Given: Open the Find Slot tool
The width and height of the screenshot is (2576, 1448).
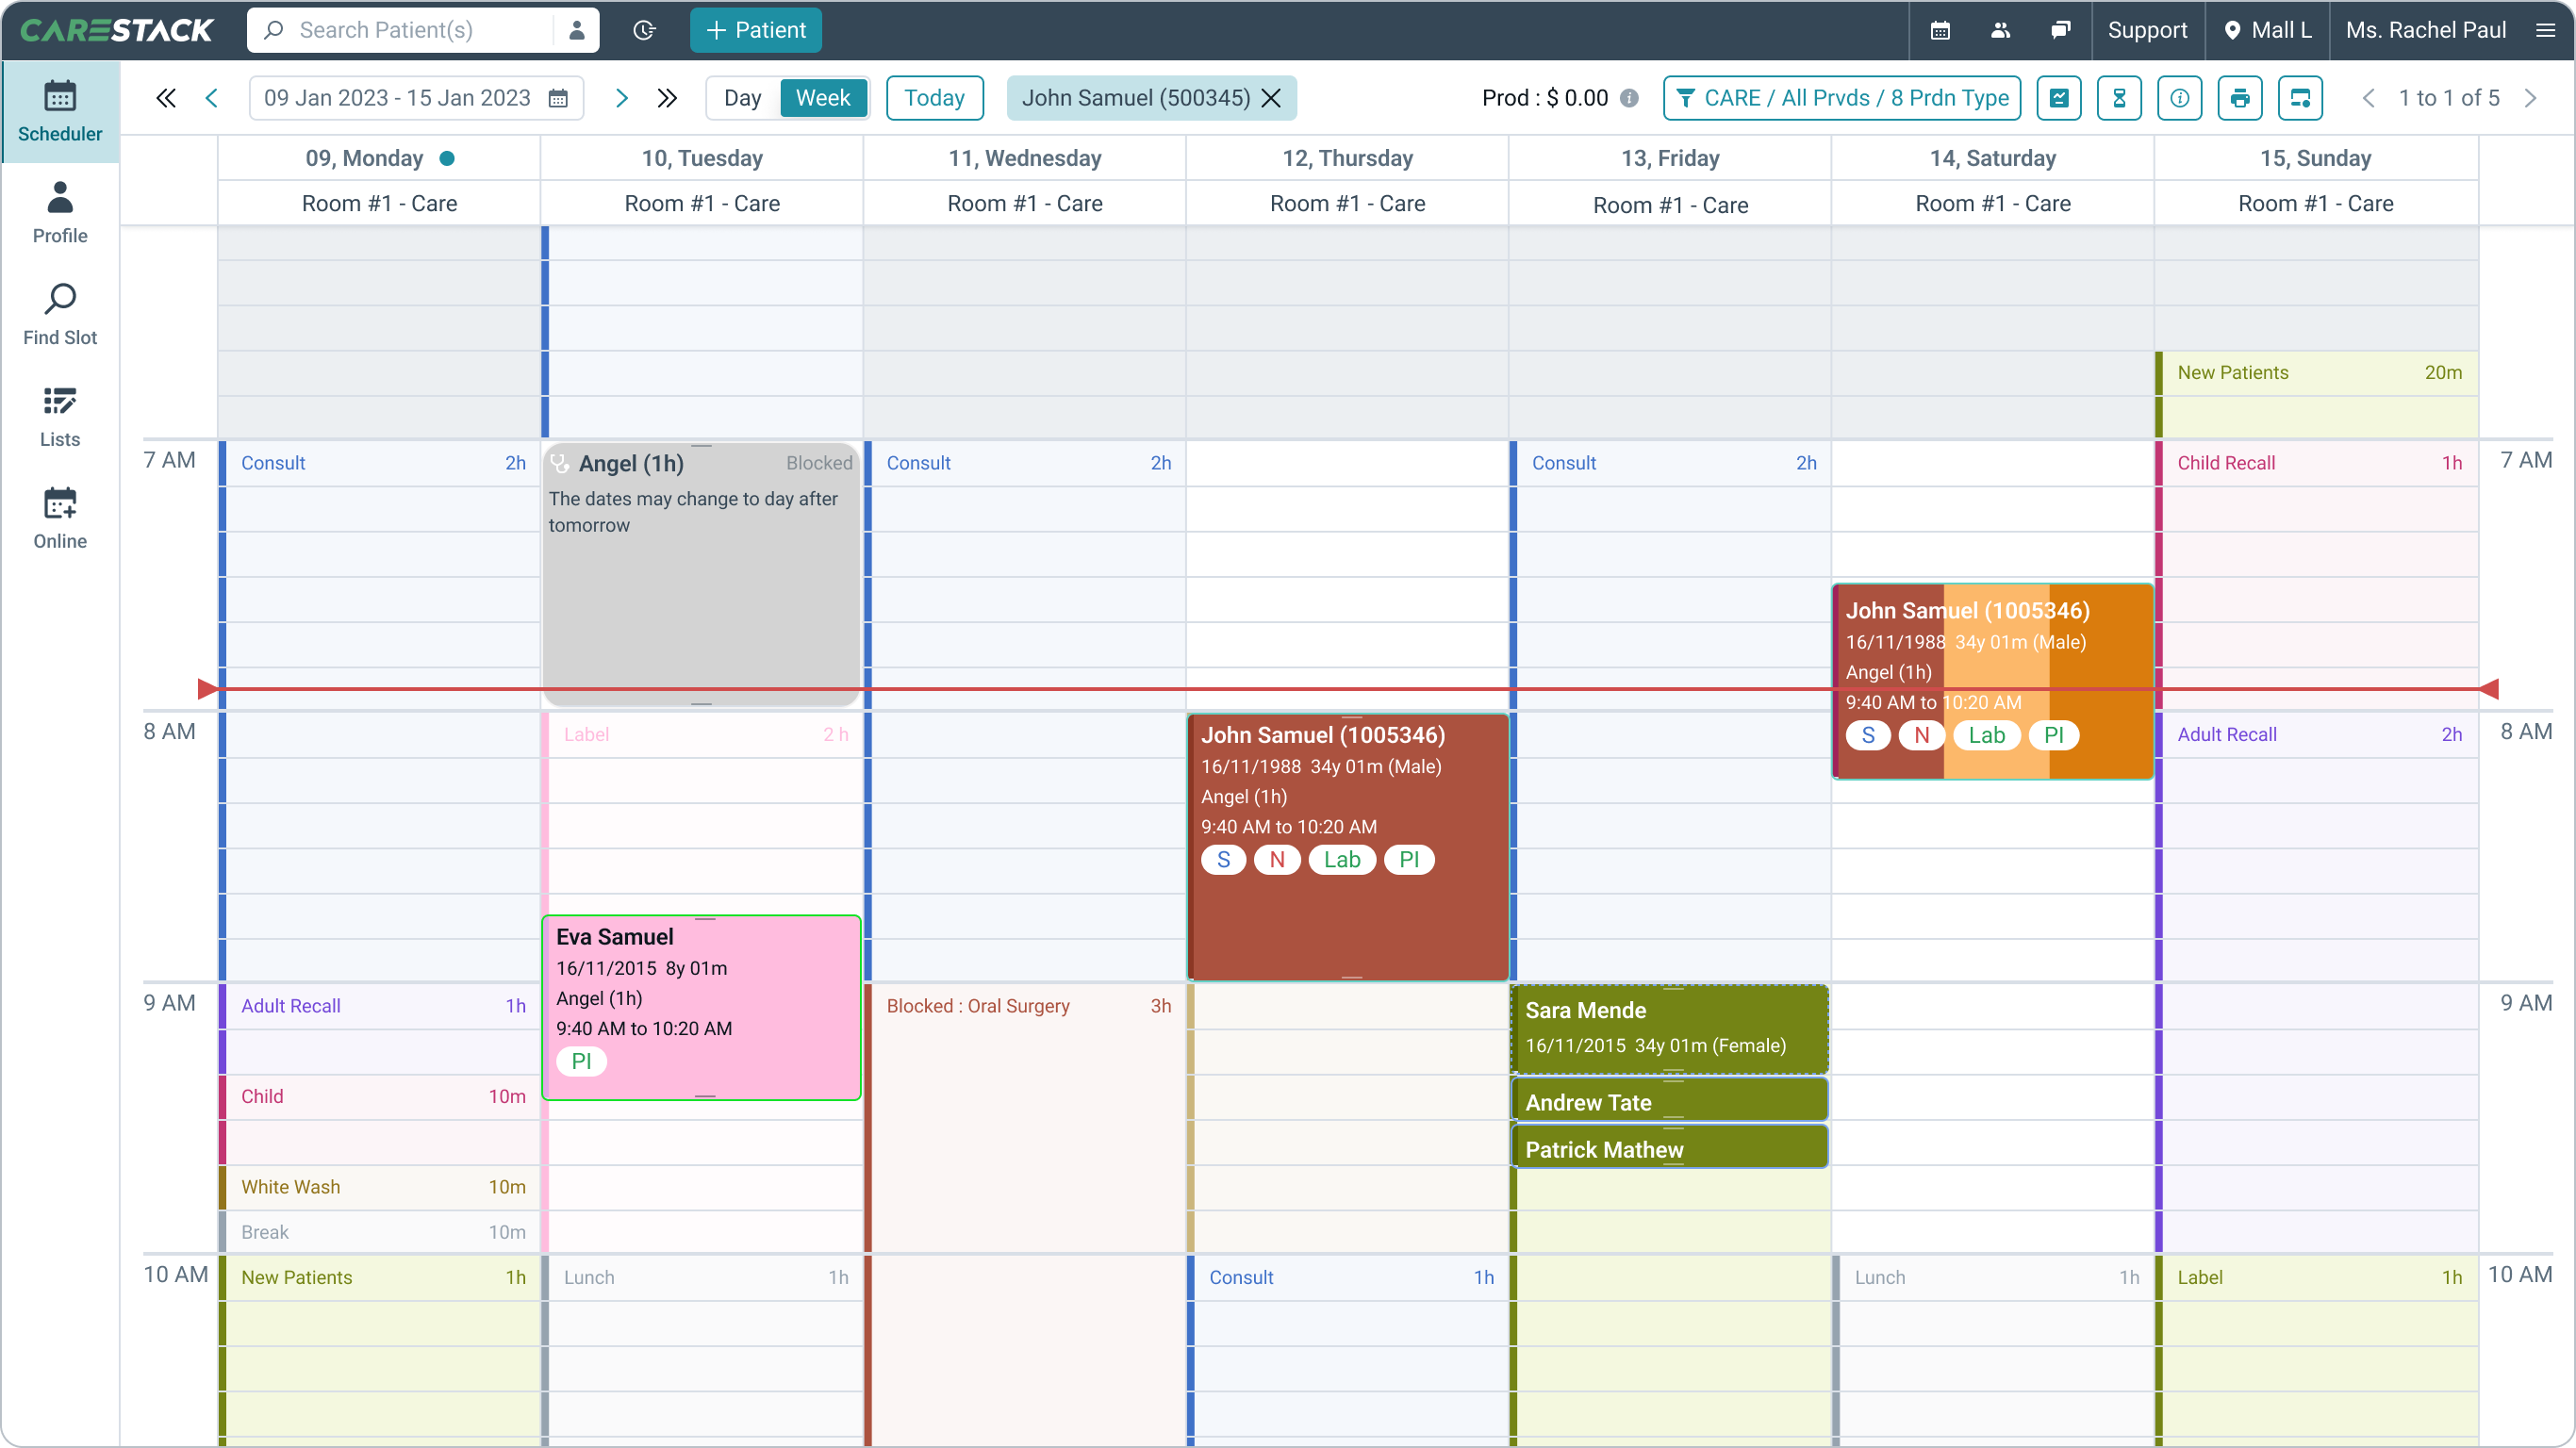Looking at the screenshot, I should pyautogui.click(x=60, y=315).
